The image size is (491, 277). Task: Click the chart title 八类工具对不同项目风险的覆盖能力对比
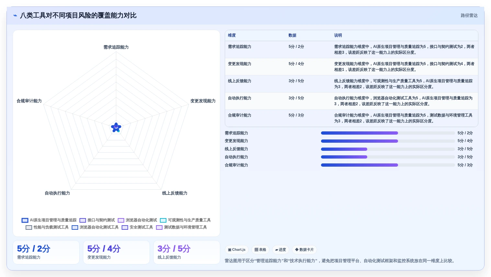coord(78,16)
